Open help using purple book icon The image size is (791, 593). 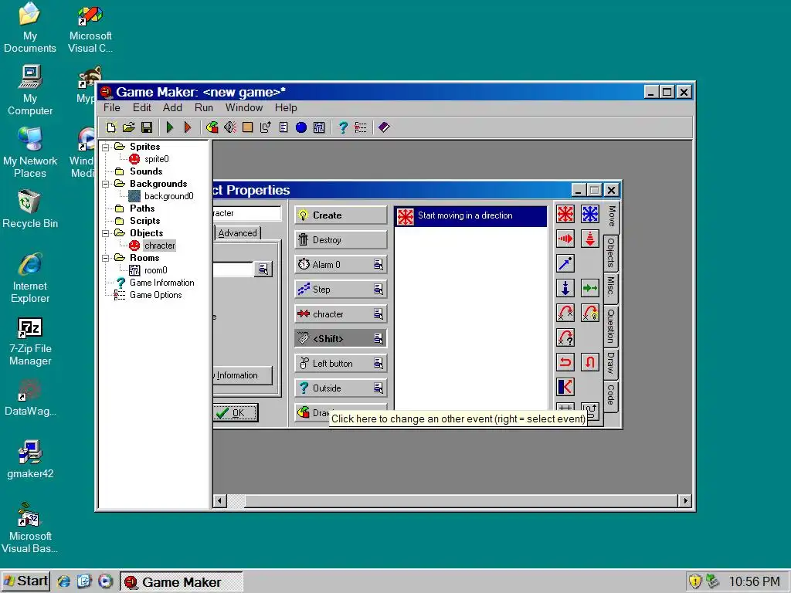pos(384,127)
